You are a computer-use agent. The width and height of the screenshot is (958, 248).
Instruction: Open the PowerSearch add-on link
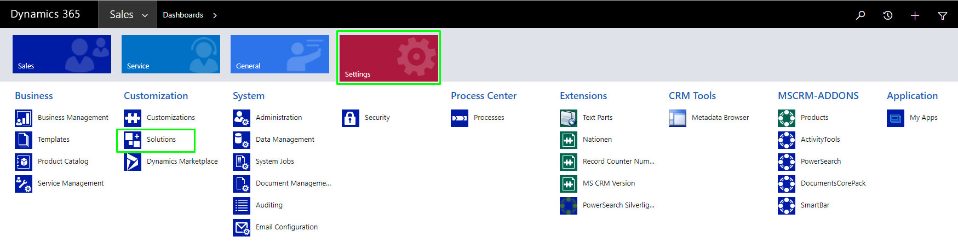point(821,162)
